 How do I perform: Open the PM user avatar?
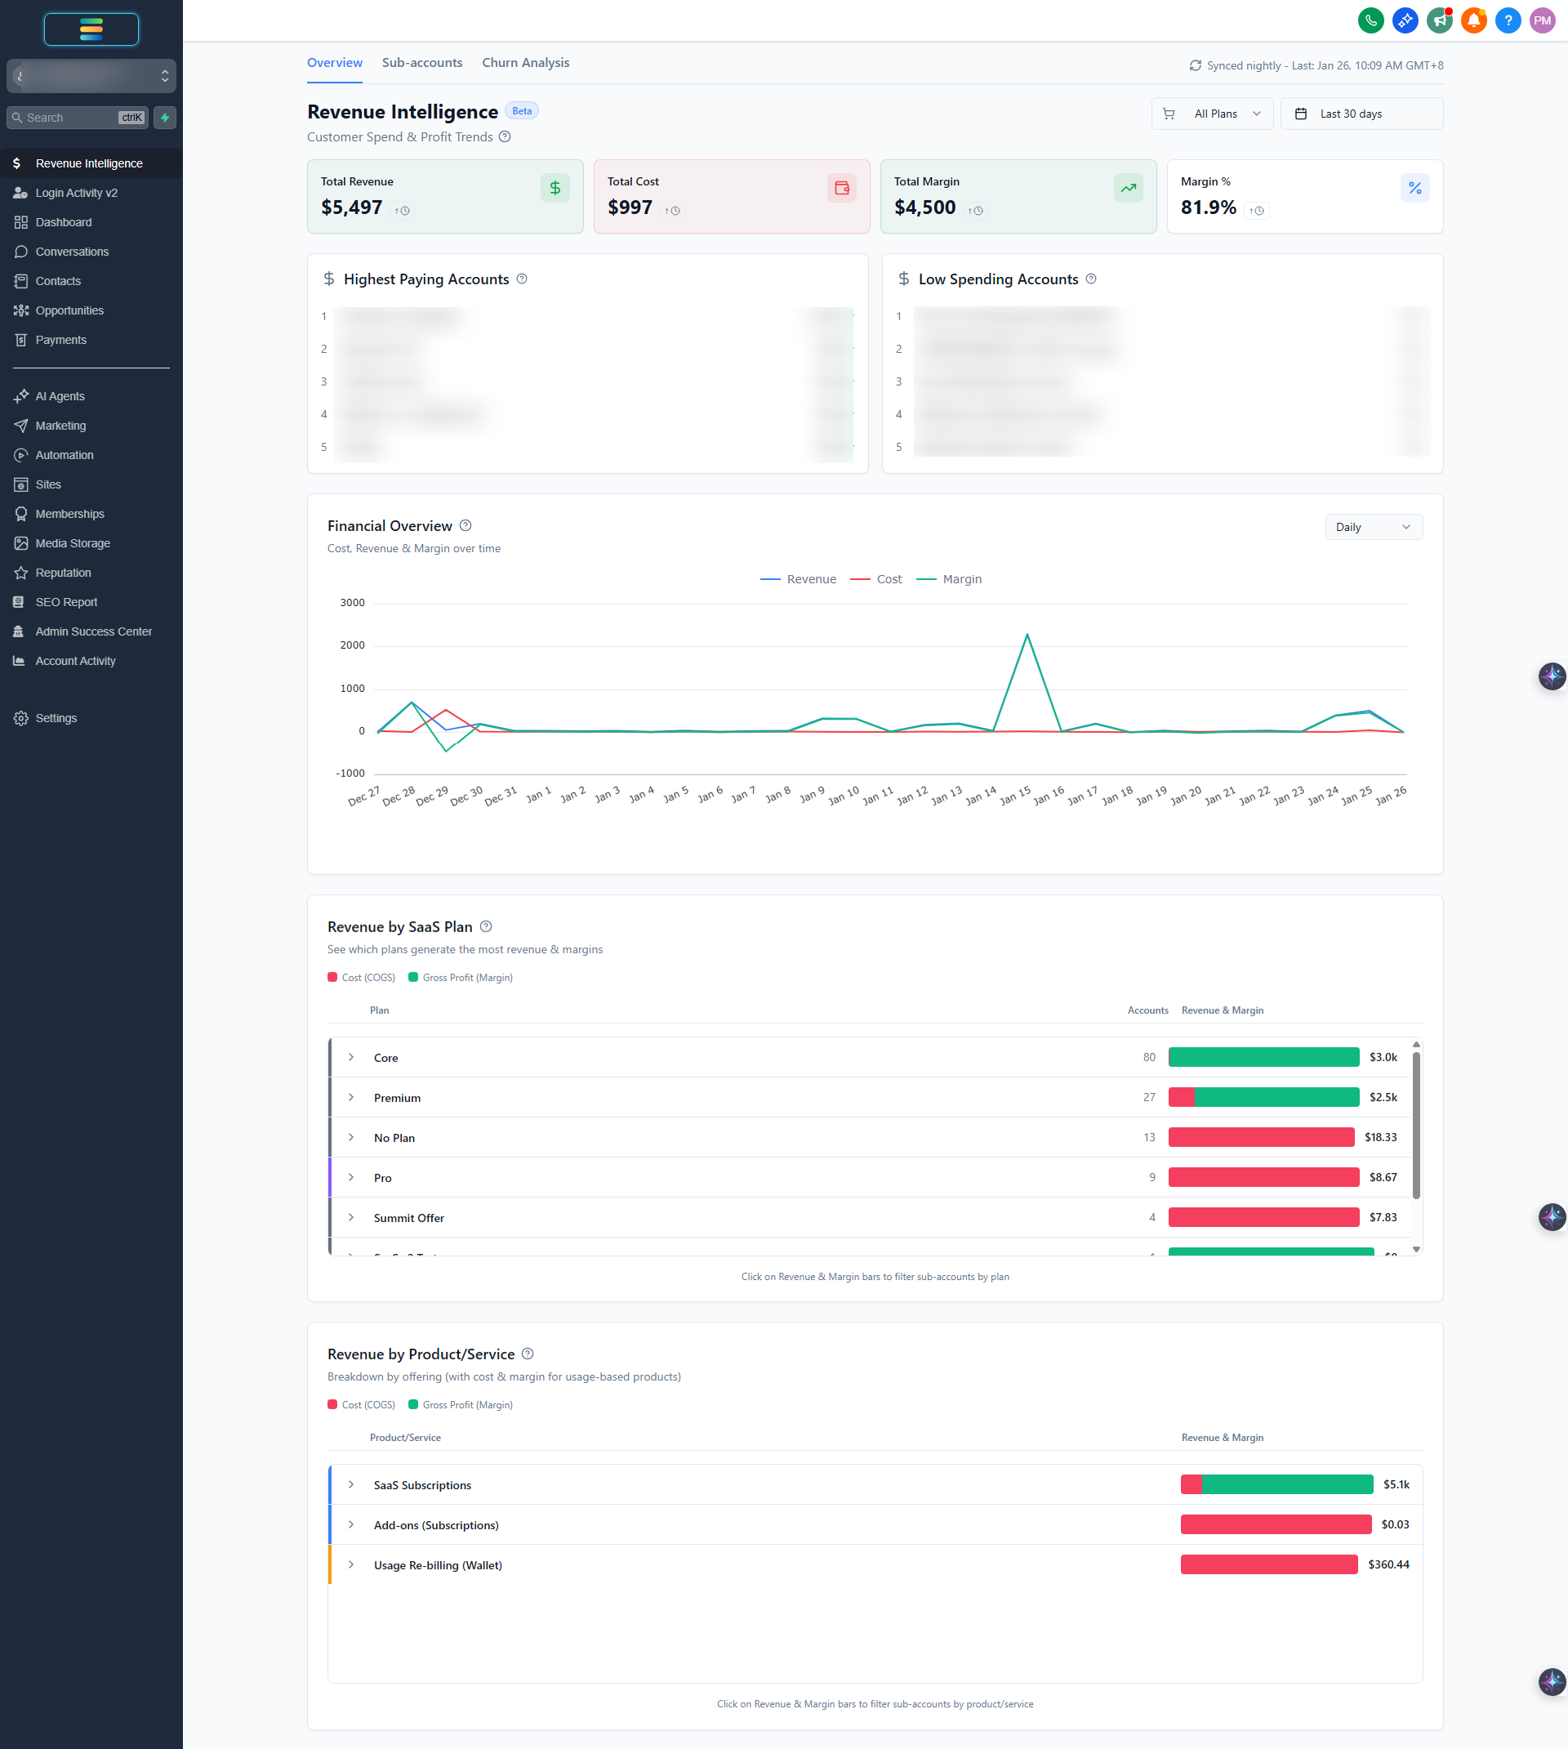coord(1542,20)
